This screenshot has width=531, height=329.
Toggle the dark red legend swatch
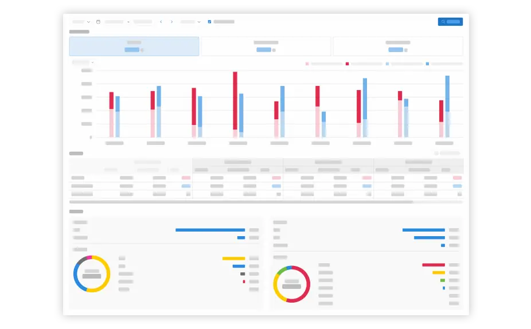[x=348, y=64]
